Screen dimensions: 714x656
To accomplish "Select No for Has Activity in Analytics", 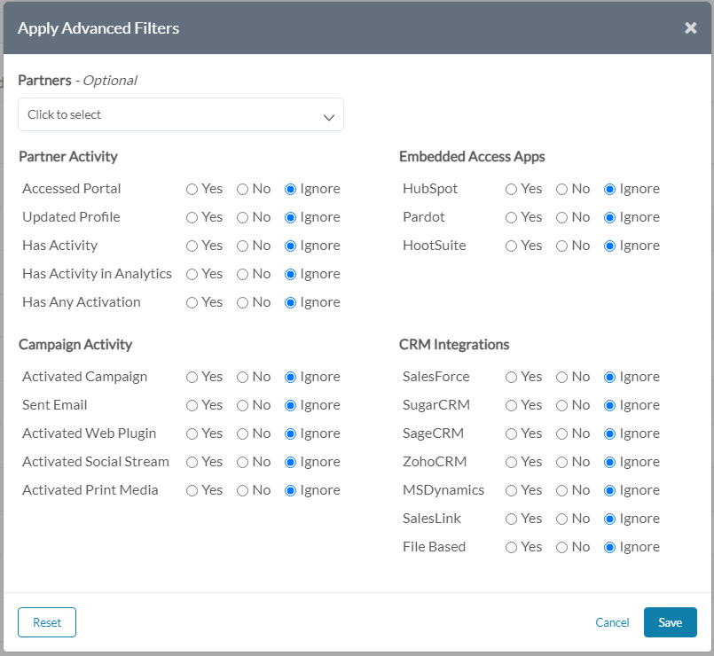I will (241, 274).
